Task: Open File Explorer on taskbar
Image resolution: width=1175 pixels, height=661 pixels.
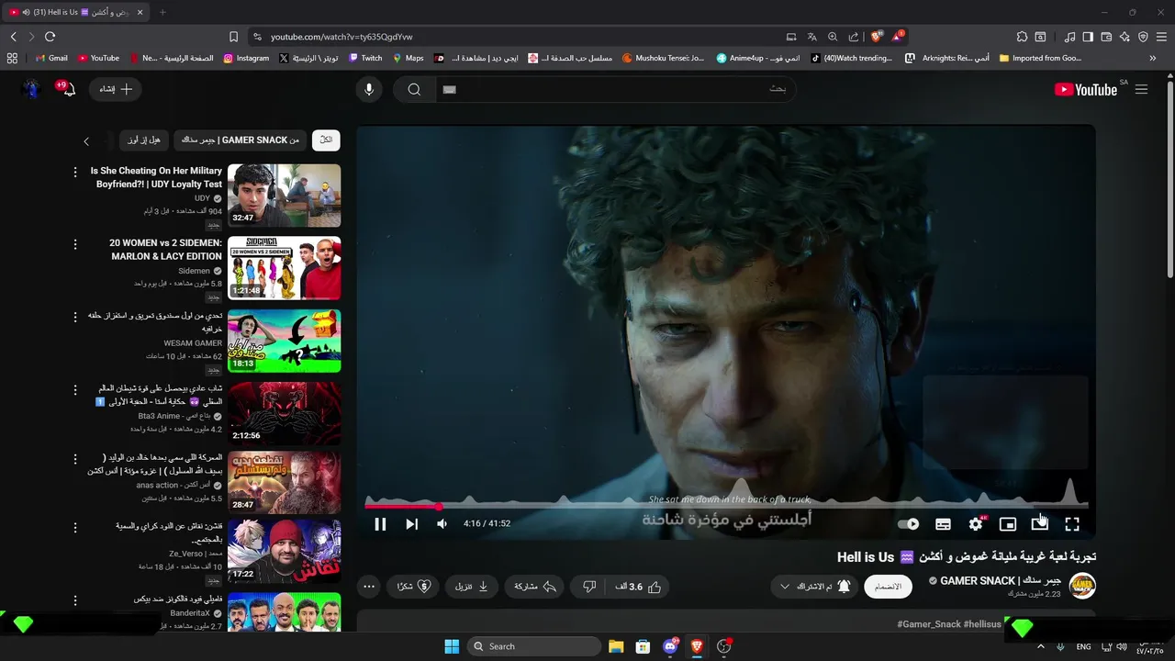Action: tap(616, 646)
